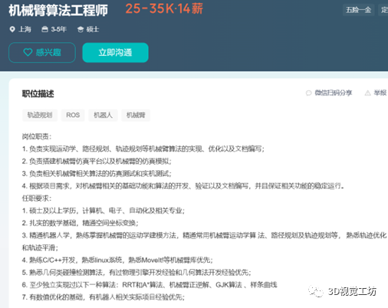The height and width of the screenshot is (308, 388).
Task: Click the 感兴趣 heart button
Action: pos(42,52)
